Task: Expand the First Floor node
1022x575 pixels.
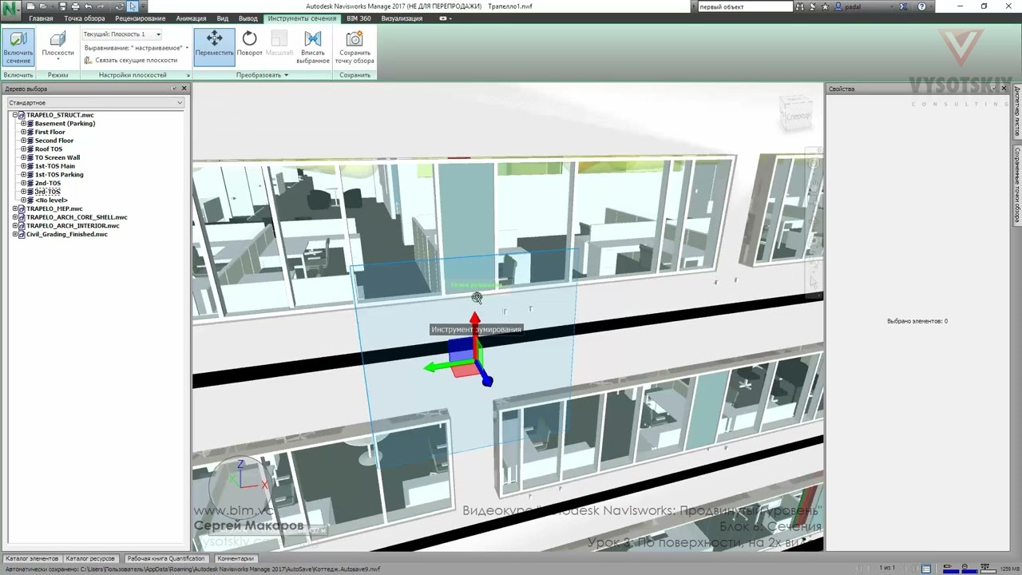Action: pyautogui.click(x=23, y=132)
